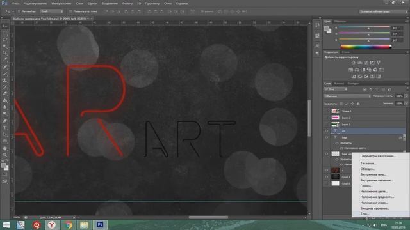
Task: Filter layers by type layers icon
Action: point(377,89)
